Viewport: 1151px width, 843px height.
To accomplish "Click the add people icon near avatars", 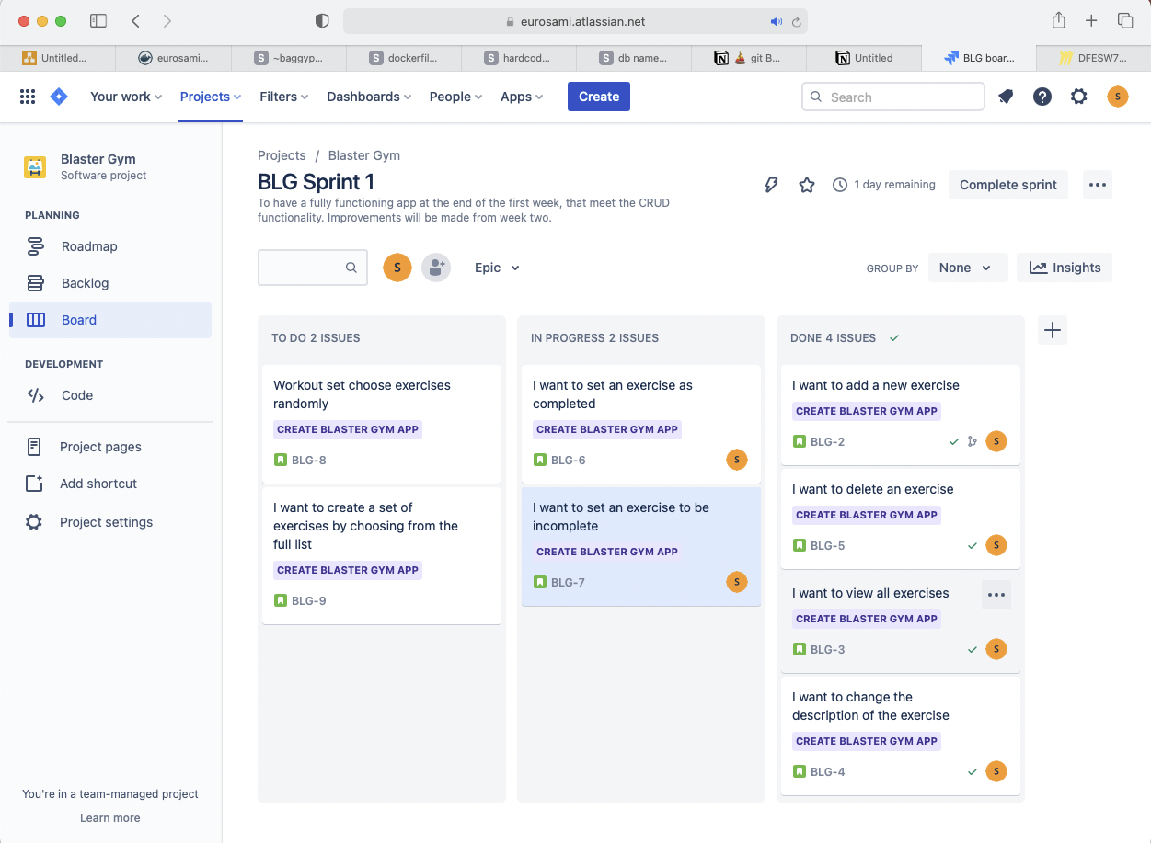I will pos(435,267).
